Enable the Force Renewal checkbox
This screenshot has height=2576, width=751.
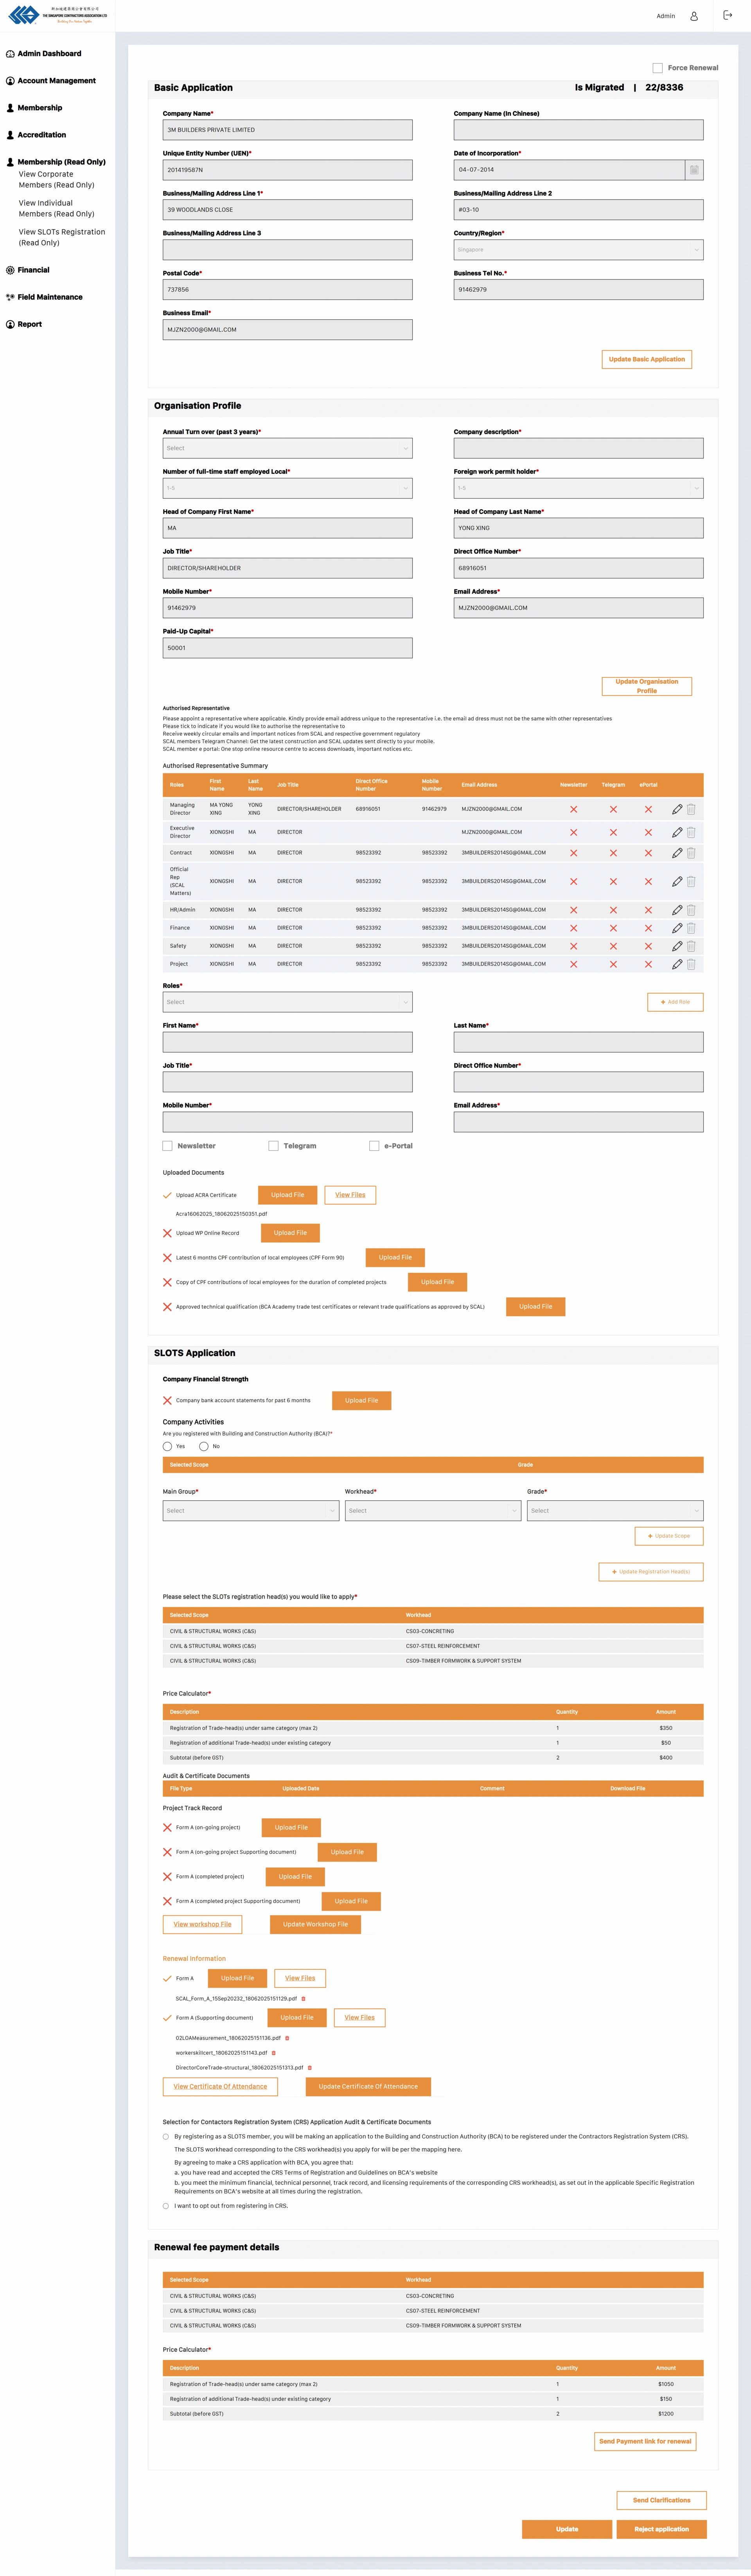point(657,68)
